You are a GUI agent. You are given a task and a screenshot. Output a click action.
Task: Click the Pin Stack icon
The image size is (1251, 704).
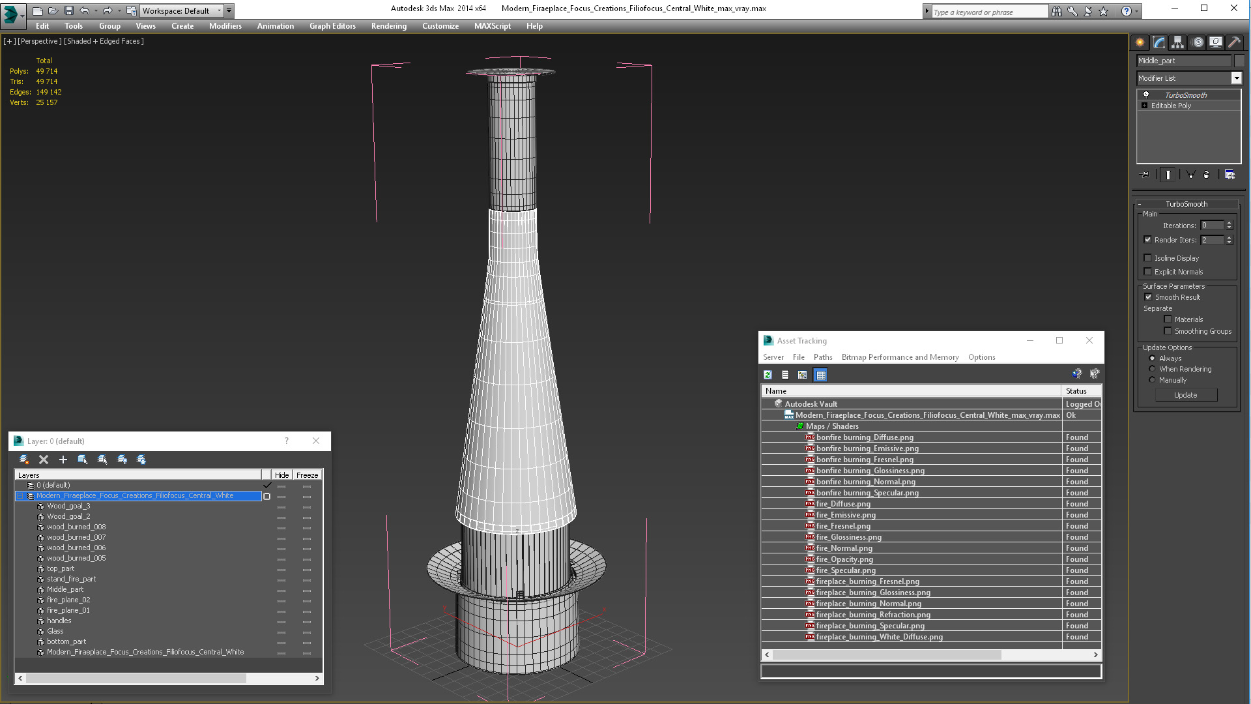(1145, 175)
